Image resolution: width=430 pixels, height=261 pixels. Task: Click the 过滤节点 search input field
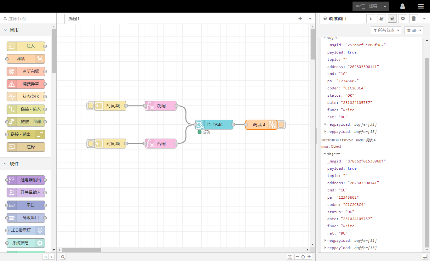click(x=28, y=19)
